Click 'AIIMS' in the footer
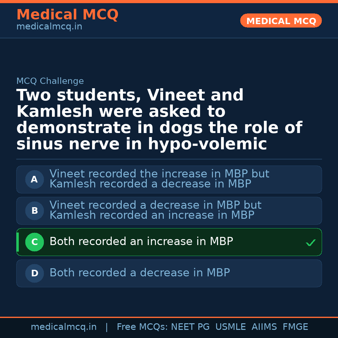Image resolution: width=338 pixels, height=338 pixels. click(264, 327)
